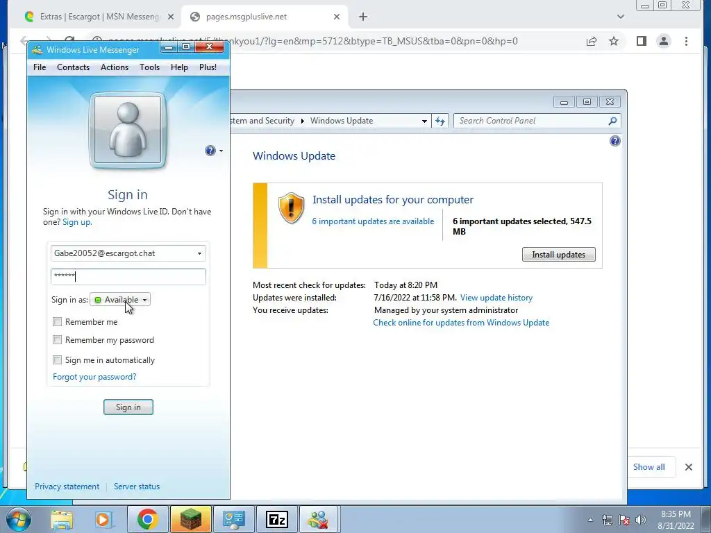Screen dimensions: 711x533
Task: Click Windows Update breadcrumb text
Action: [x=342, y=121]
